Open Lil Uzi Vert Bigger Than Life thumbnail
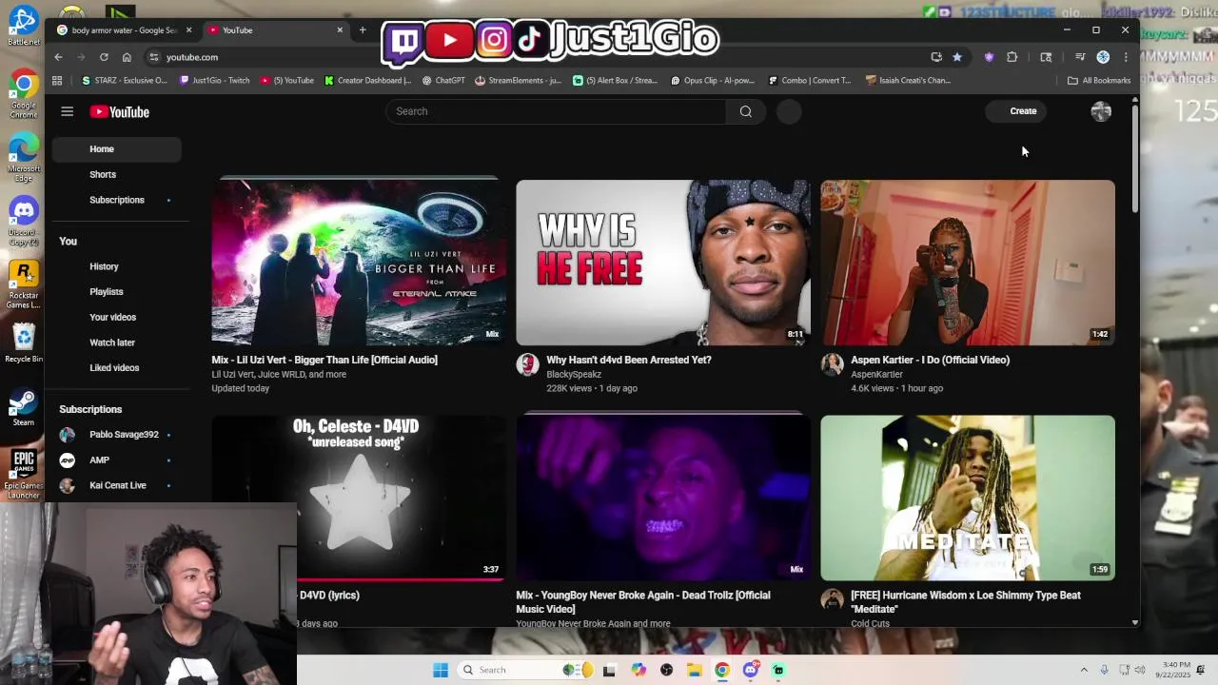The image size is (1218, 685). (359, 262)
